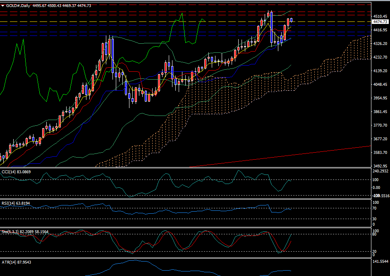Click the 70 level on the RSI scale
The width and height of the screenshot is (390, 276).
point(375,208)
